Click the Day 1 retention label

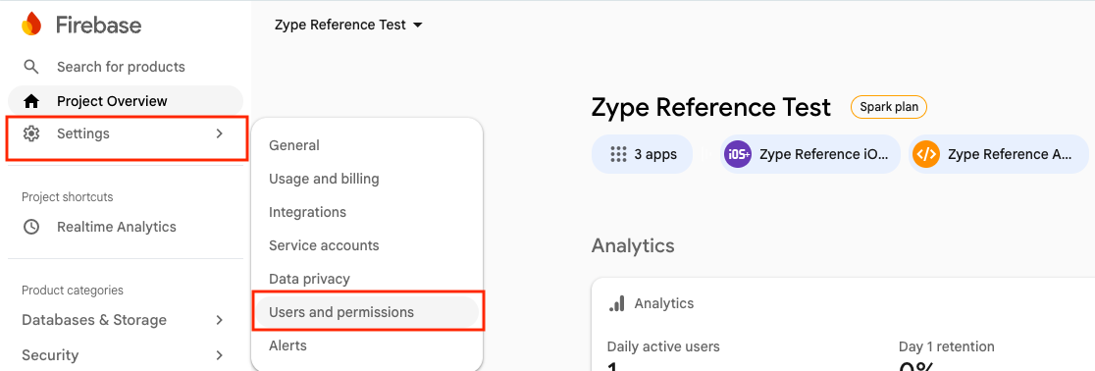tap(946, 346)
